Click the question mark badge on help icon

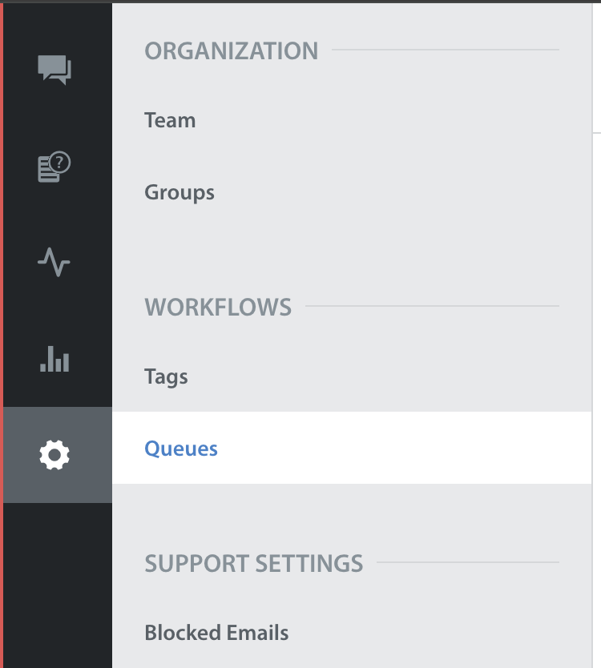click(x=60, y=163)
